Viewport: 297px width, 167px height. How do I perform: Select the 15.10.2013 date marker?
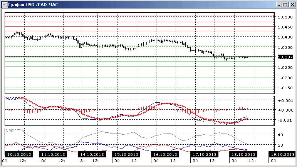point(126,154)
